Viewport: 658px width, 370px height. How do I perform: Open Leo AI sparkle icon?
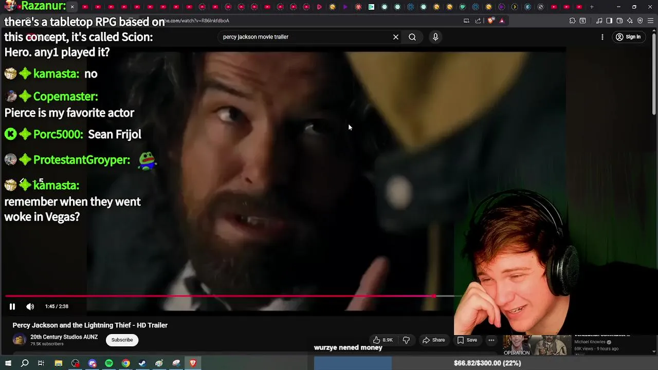[x=630, y=21]
